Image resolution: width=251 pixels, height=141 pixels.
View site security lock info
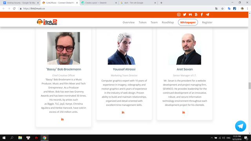tap(20, 9)
